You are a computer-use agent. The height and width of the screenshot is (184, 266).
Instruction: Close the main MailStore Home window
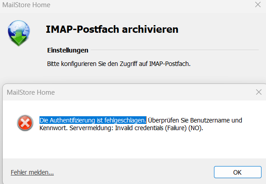(x=258, y=4)
